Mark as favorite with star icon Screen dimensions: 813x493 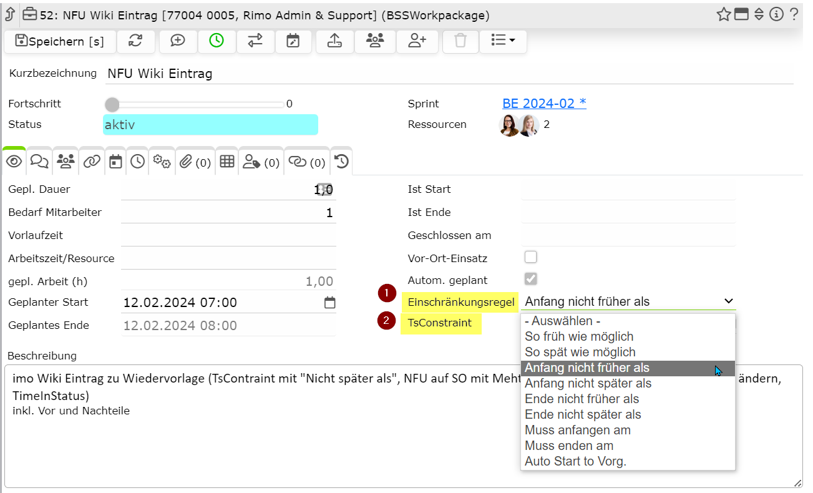[723, 14]
